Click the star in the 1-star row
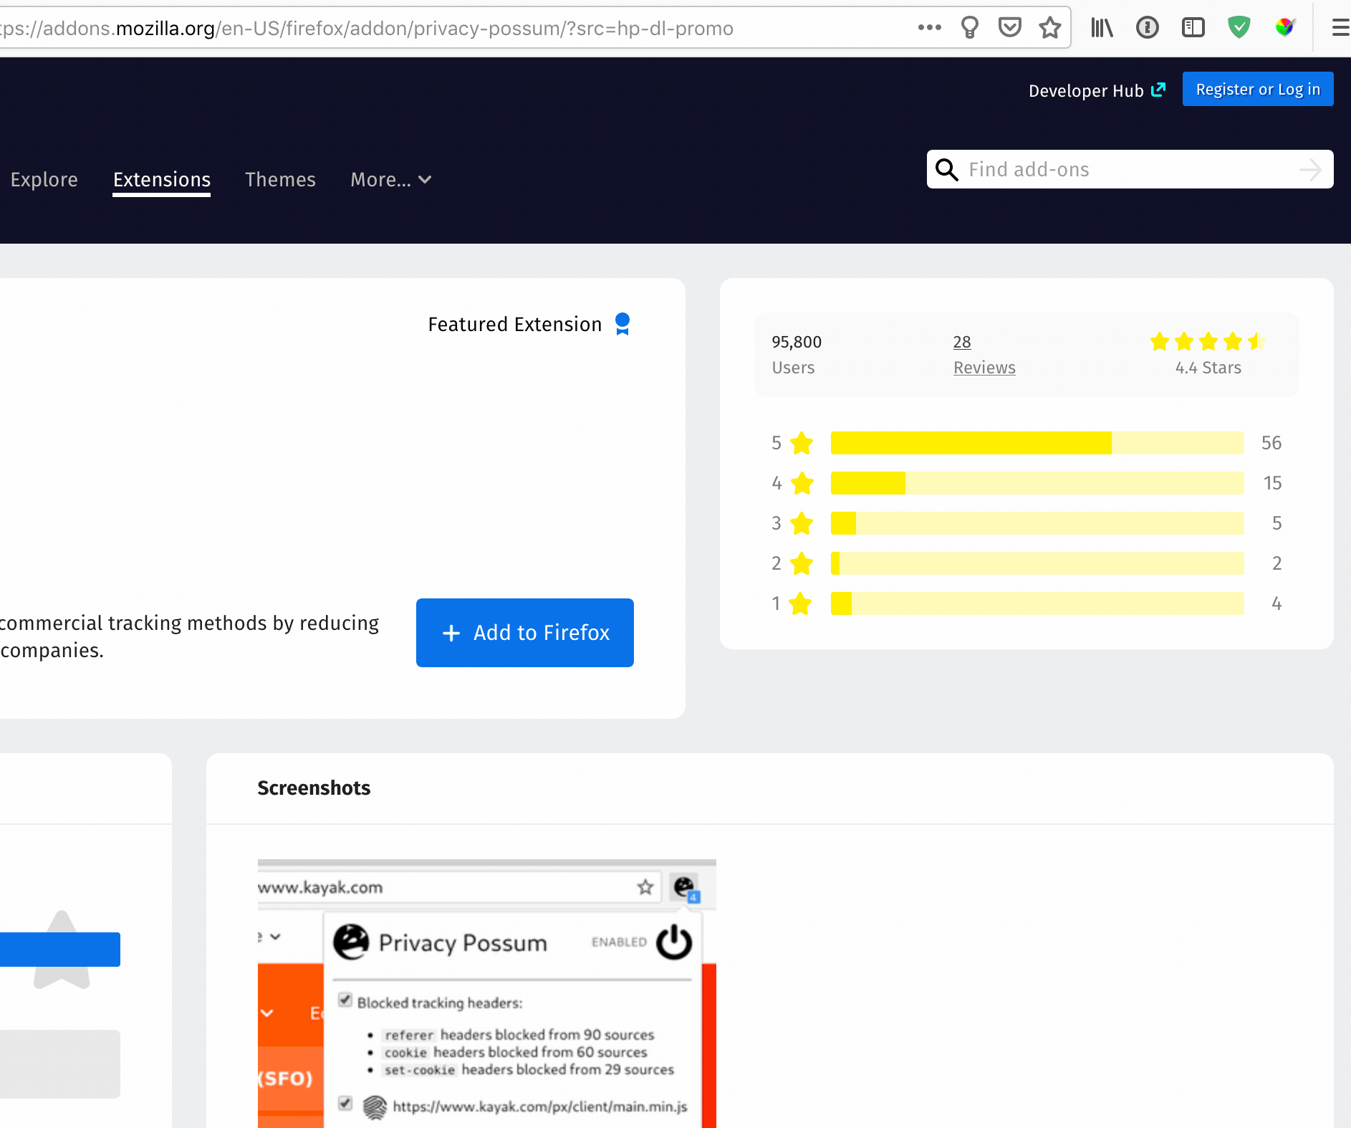 pyautogui.click(x=800, y=603)
